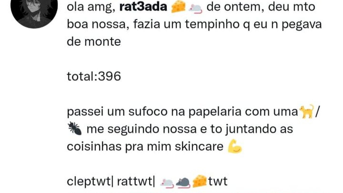The height and width of the screenshot is (193, 343).
Task: Click the dark gray rat emoji
Action: pos(183,183)
